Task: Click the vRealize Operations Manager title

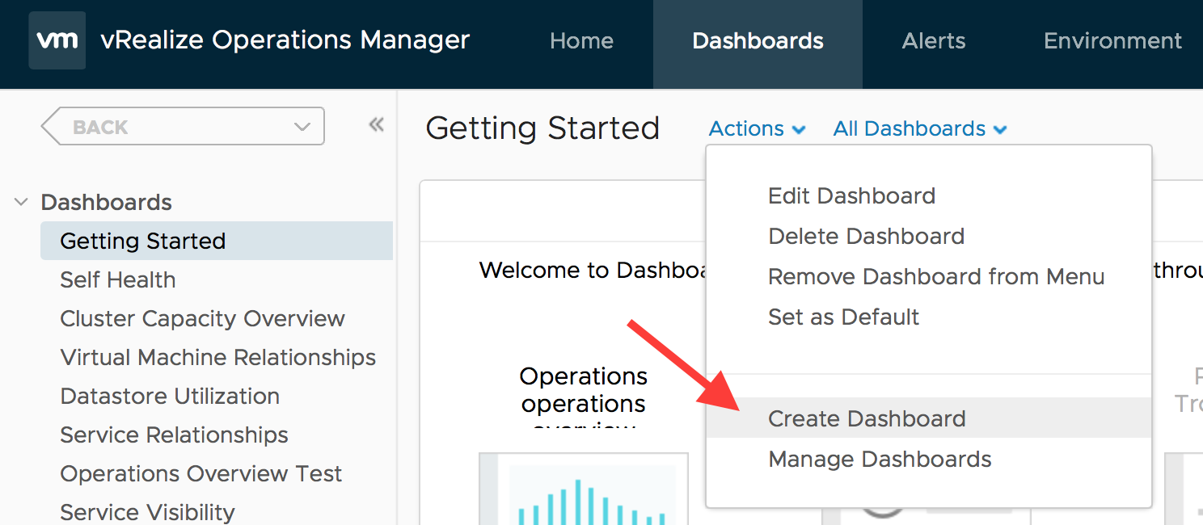Action: (x=285, y=40)
